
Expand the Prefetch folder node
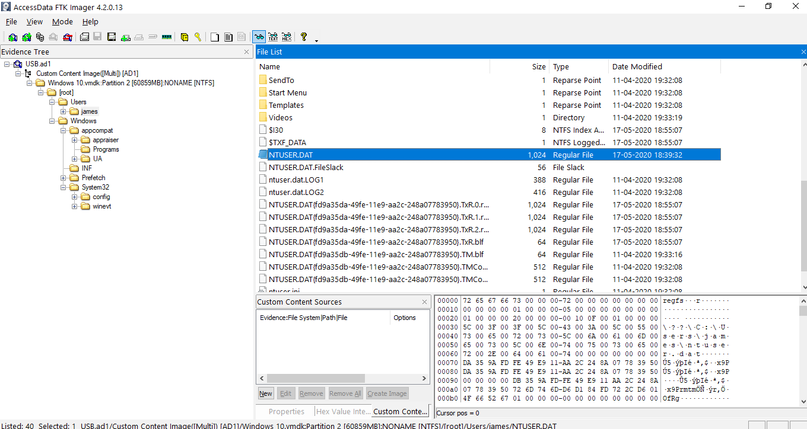[x=63, y=178]
